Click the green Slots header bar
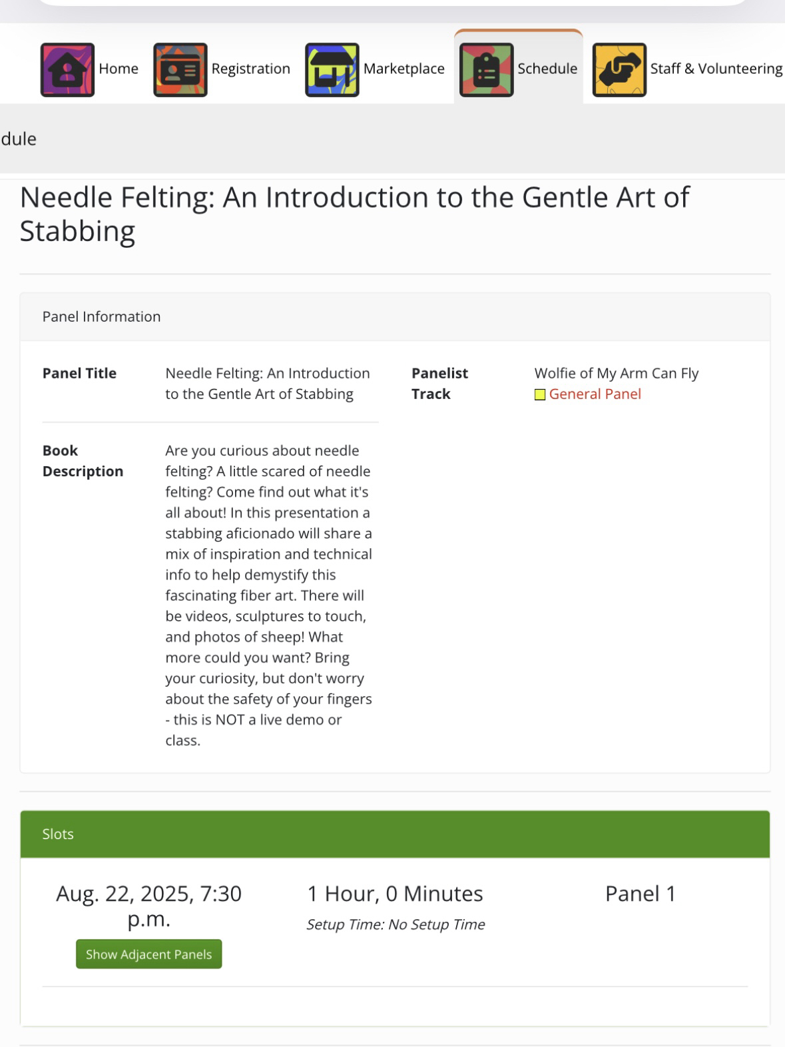The image size is (785, 1047). coord(395,834)
